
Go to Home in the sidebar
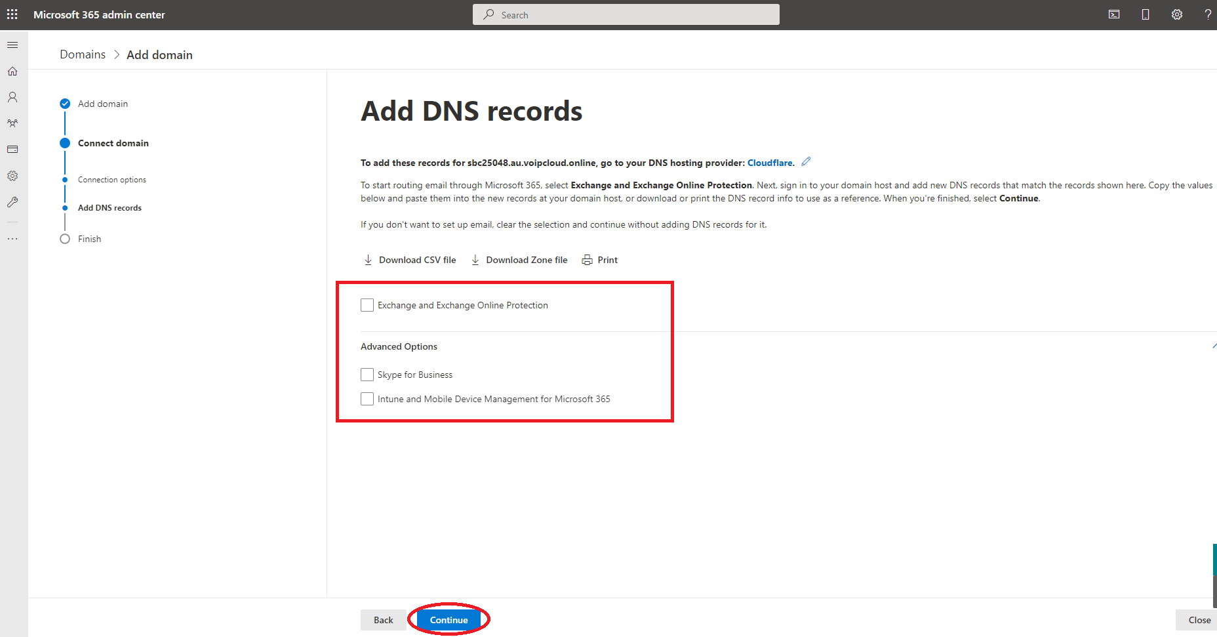[12, 71]
